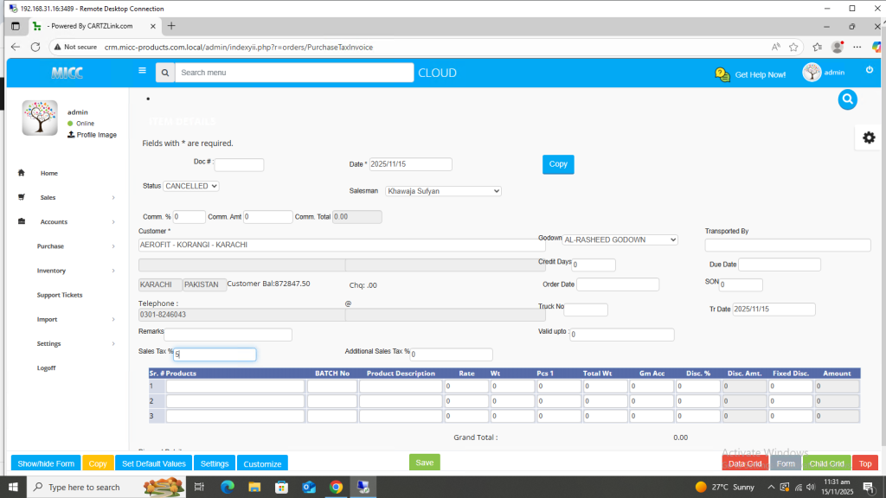
Task: Click the Home icon in sidebar
Action: coord(22,173)
